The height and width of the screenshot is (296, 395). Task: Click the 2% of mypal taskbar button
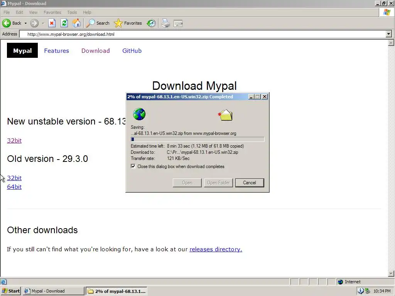(116, 291)
